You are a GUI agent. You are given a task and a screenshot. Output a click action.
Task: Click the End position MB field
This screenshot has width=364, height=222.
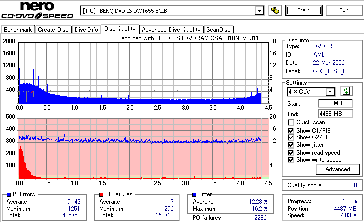[x=336, y=114]
